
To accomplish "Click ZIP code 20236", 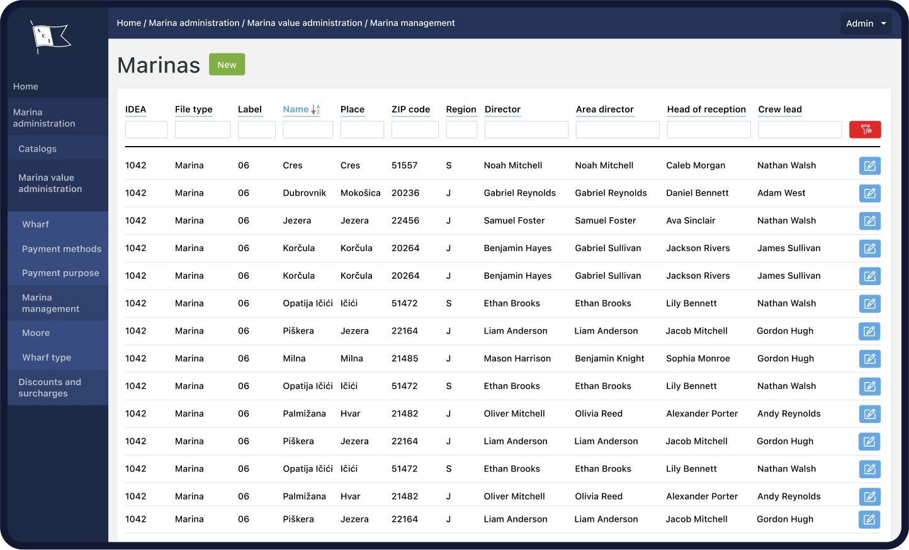I will click(x=405, y=193).
